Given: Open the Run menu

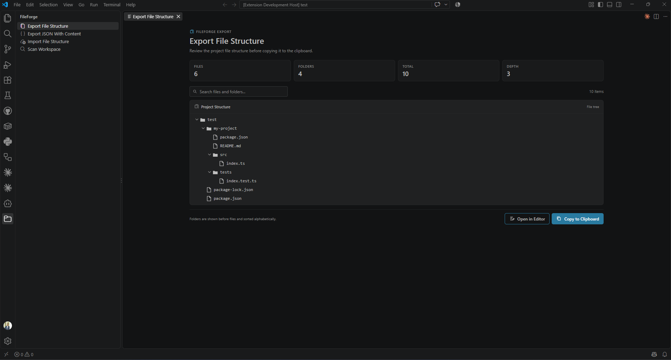Looking at the screenshot, I should tap(94, 5).
